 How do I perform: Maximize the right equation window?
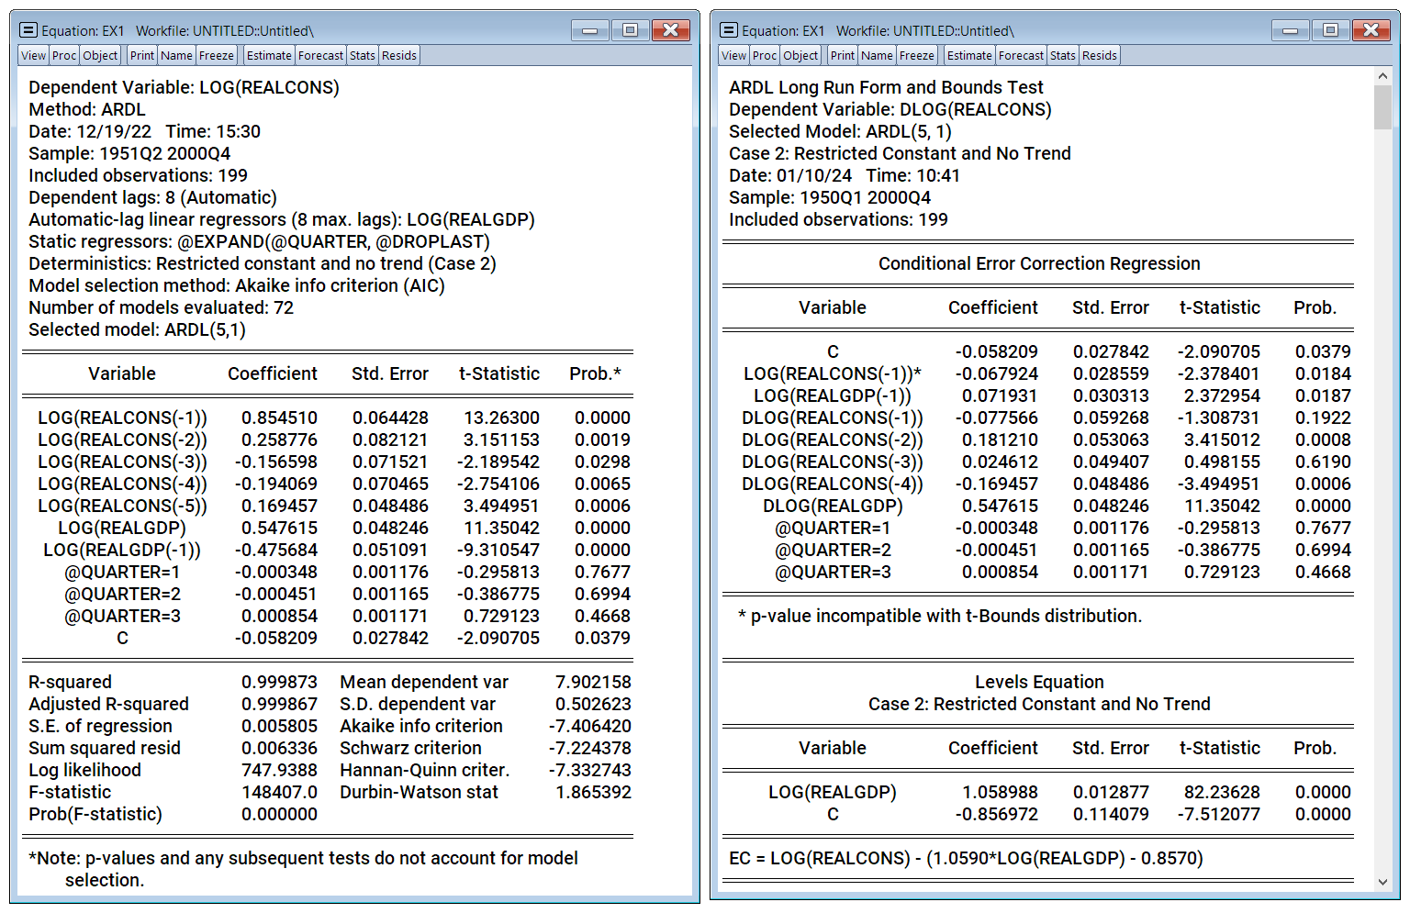point(1330,30)
